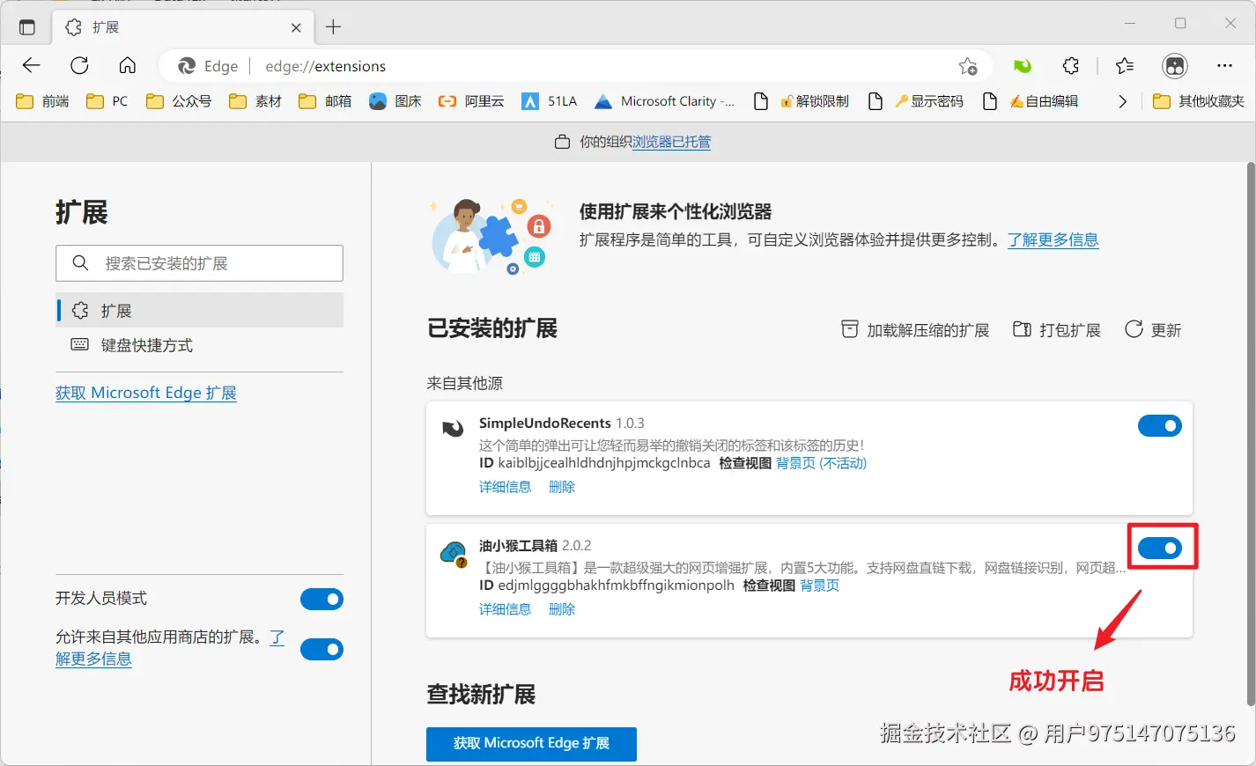1256x766 pixels.
Task: Click the 搜索已安装的扩展 search field
Action: tap(199, 263)
